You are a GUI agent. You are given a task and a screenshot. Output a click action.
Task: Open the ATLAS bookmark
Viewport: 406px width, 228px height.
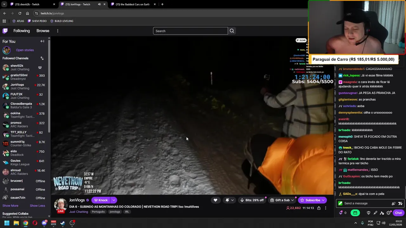click(18, 21)
